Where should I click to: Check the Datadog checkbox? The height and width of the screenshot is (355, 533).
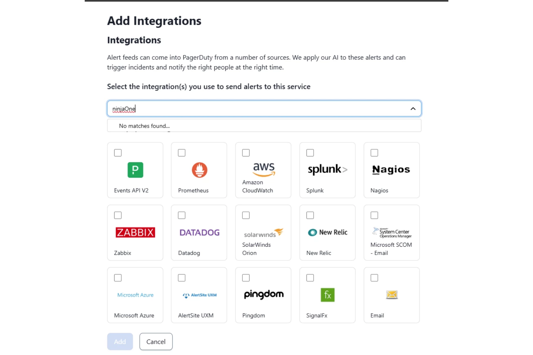[182, 215]
